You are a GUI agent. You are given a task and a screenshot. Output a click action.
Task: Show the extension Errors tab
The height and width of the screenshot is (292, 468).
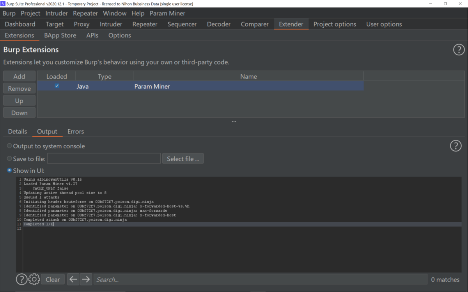click(x=76, y=132)
